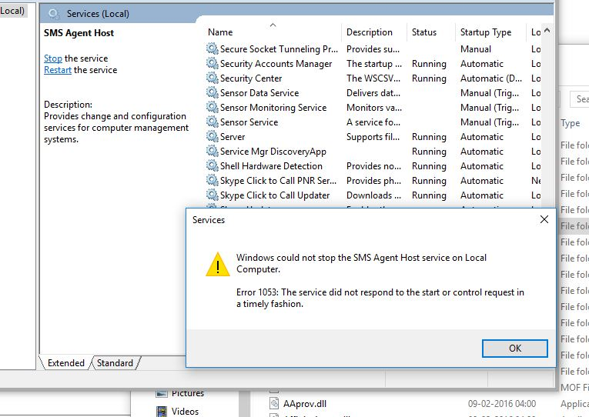Open the Videos folder icon
The height and width of the screenshot is (417, 589).
(162, 411)
